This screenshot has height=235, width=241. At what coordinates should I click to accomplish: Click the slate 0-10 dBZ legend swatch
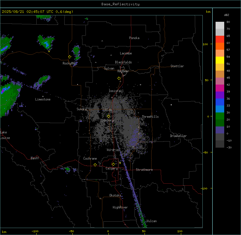pos(220,130)
